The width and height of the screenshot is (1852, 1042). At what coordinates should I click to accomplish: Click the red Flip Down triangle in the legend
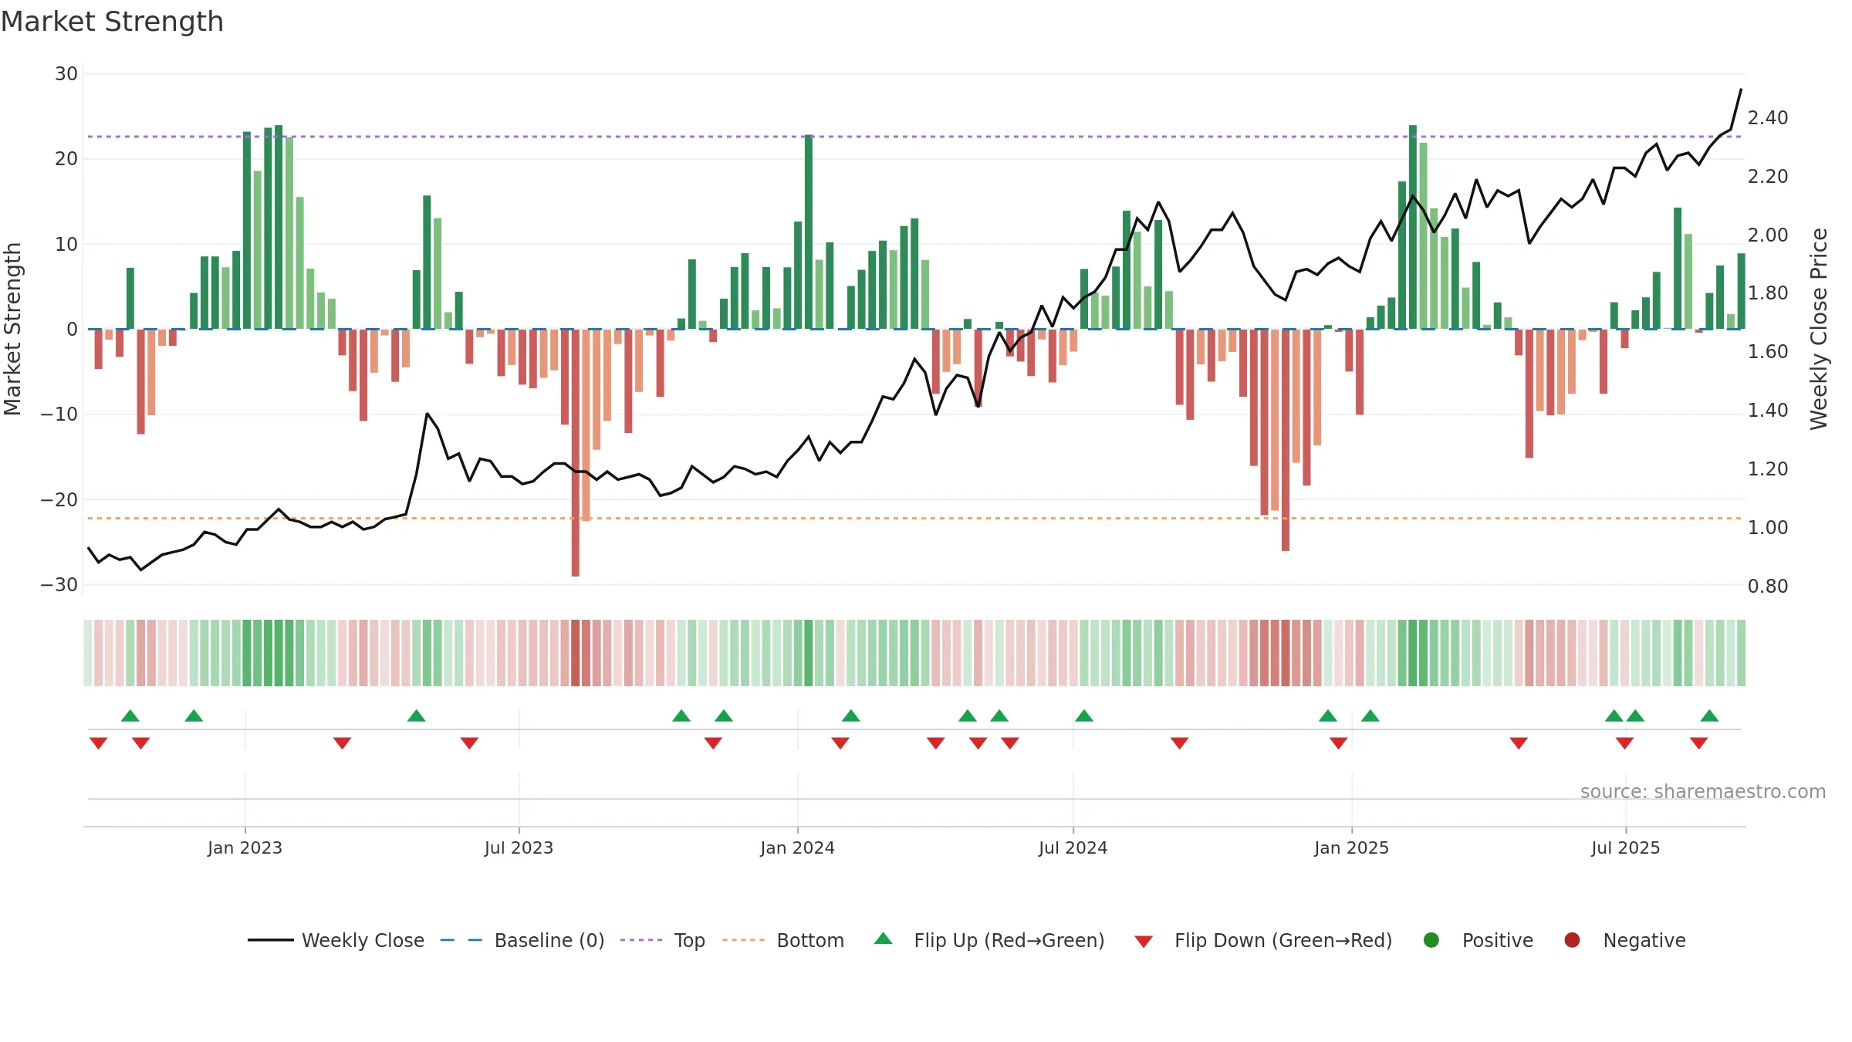pos(1144,942)
